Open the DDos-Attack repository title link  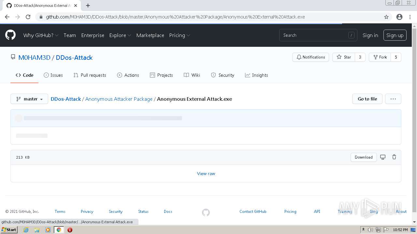click(x=74, y=58)
